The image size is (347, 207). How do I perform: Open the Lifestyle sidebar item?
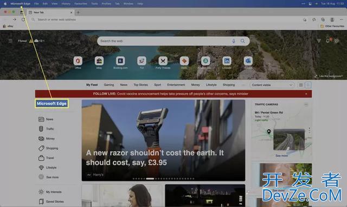click(x=47, y=167)
